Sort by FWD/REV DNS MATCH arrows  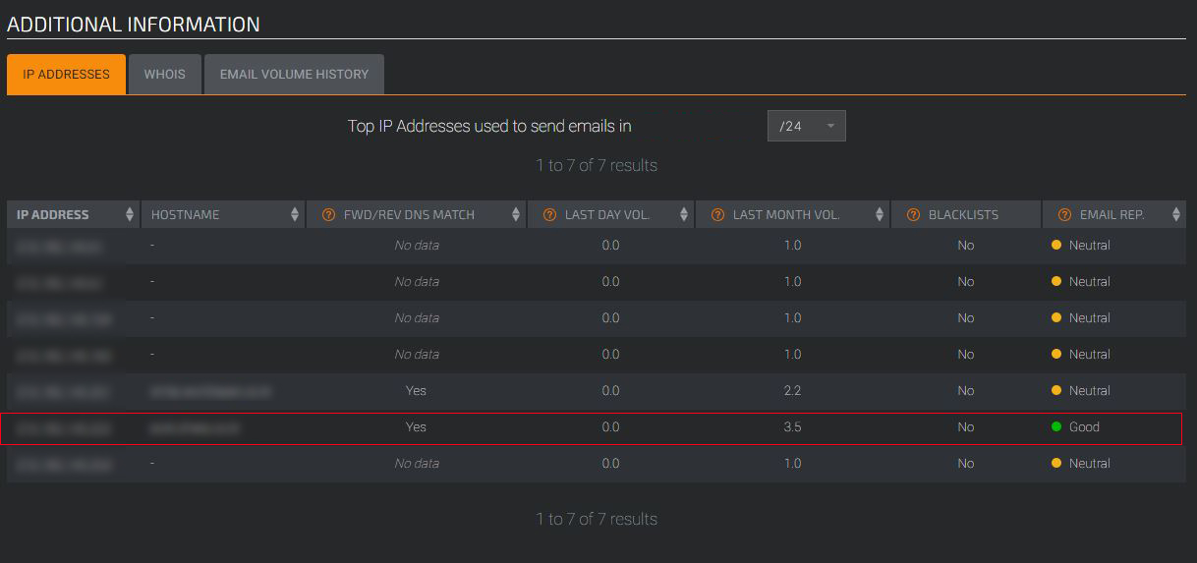(516, 215)
